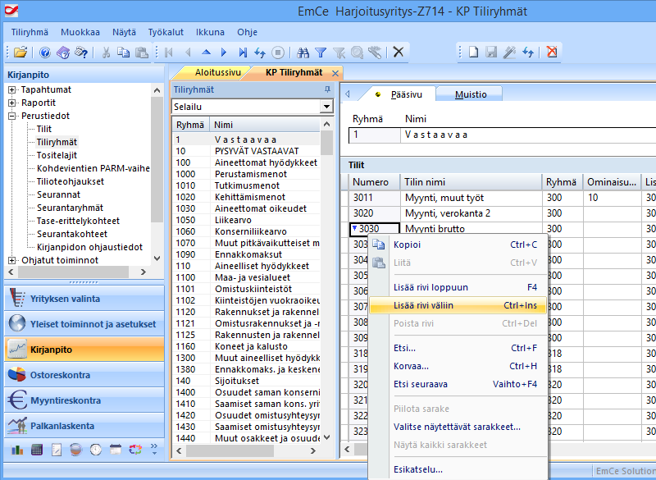Click left arrow beside Pääsivu tab
The width and height of the screenshot is (656, 480).
(348, 94)
